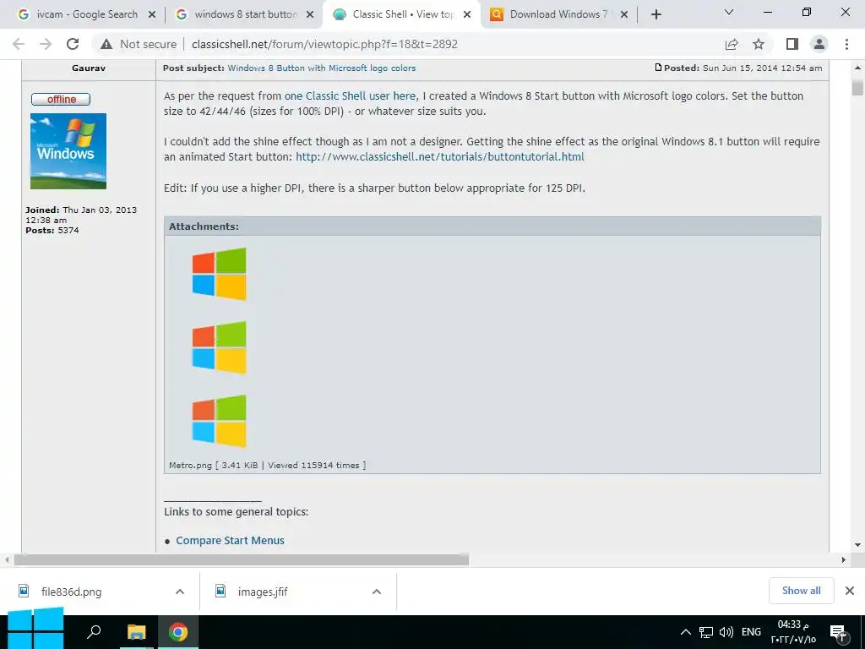This screenshot has height=649, width=865.
Task: Close the windows 8 start button tab
Action: coord(310,15)
